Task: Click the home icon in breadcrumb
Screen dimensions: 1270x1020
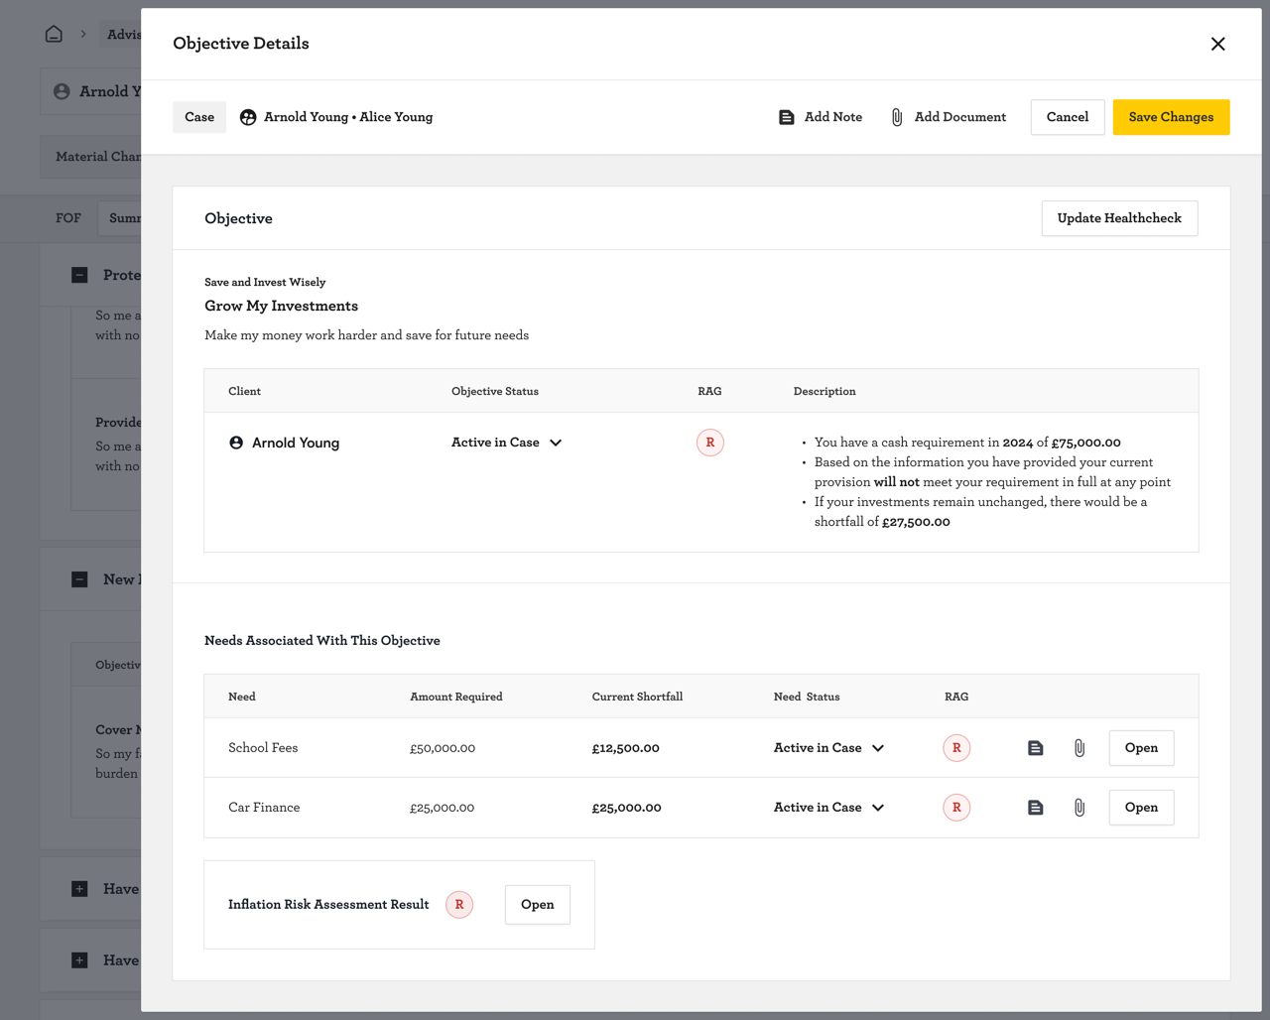Action: (x=54, y=34)
